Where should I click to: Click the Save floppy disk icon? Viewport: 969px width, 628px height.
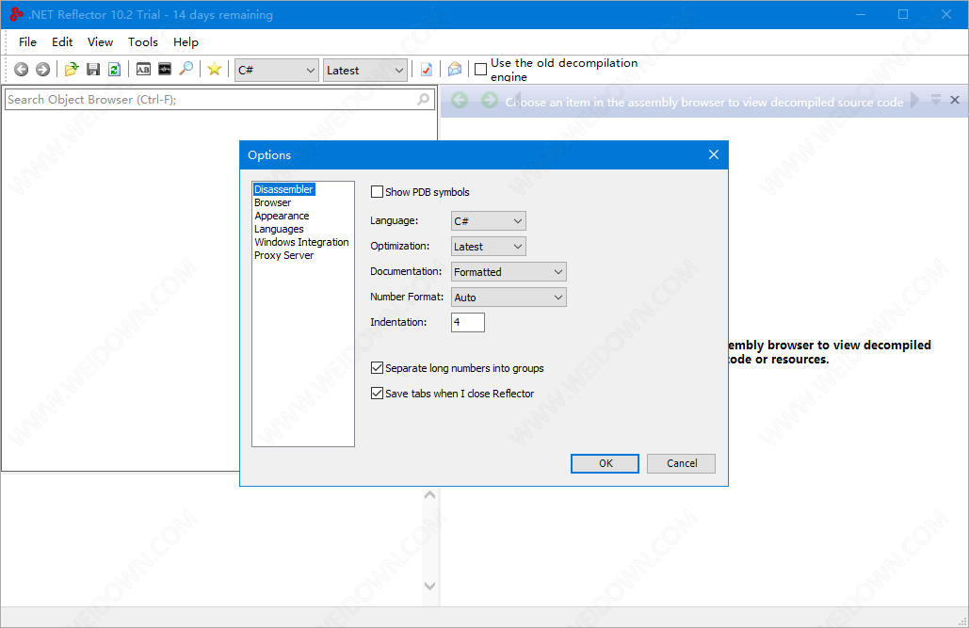(x=93, y=70)
